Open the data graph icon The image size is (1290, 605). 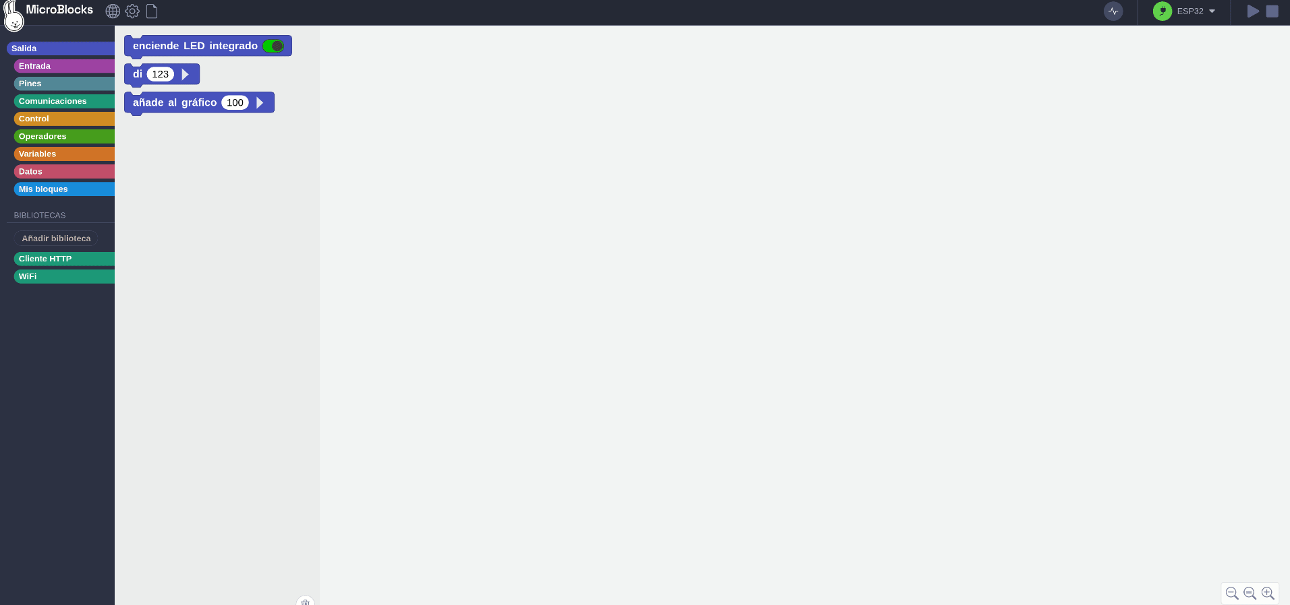point(1113,11)
